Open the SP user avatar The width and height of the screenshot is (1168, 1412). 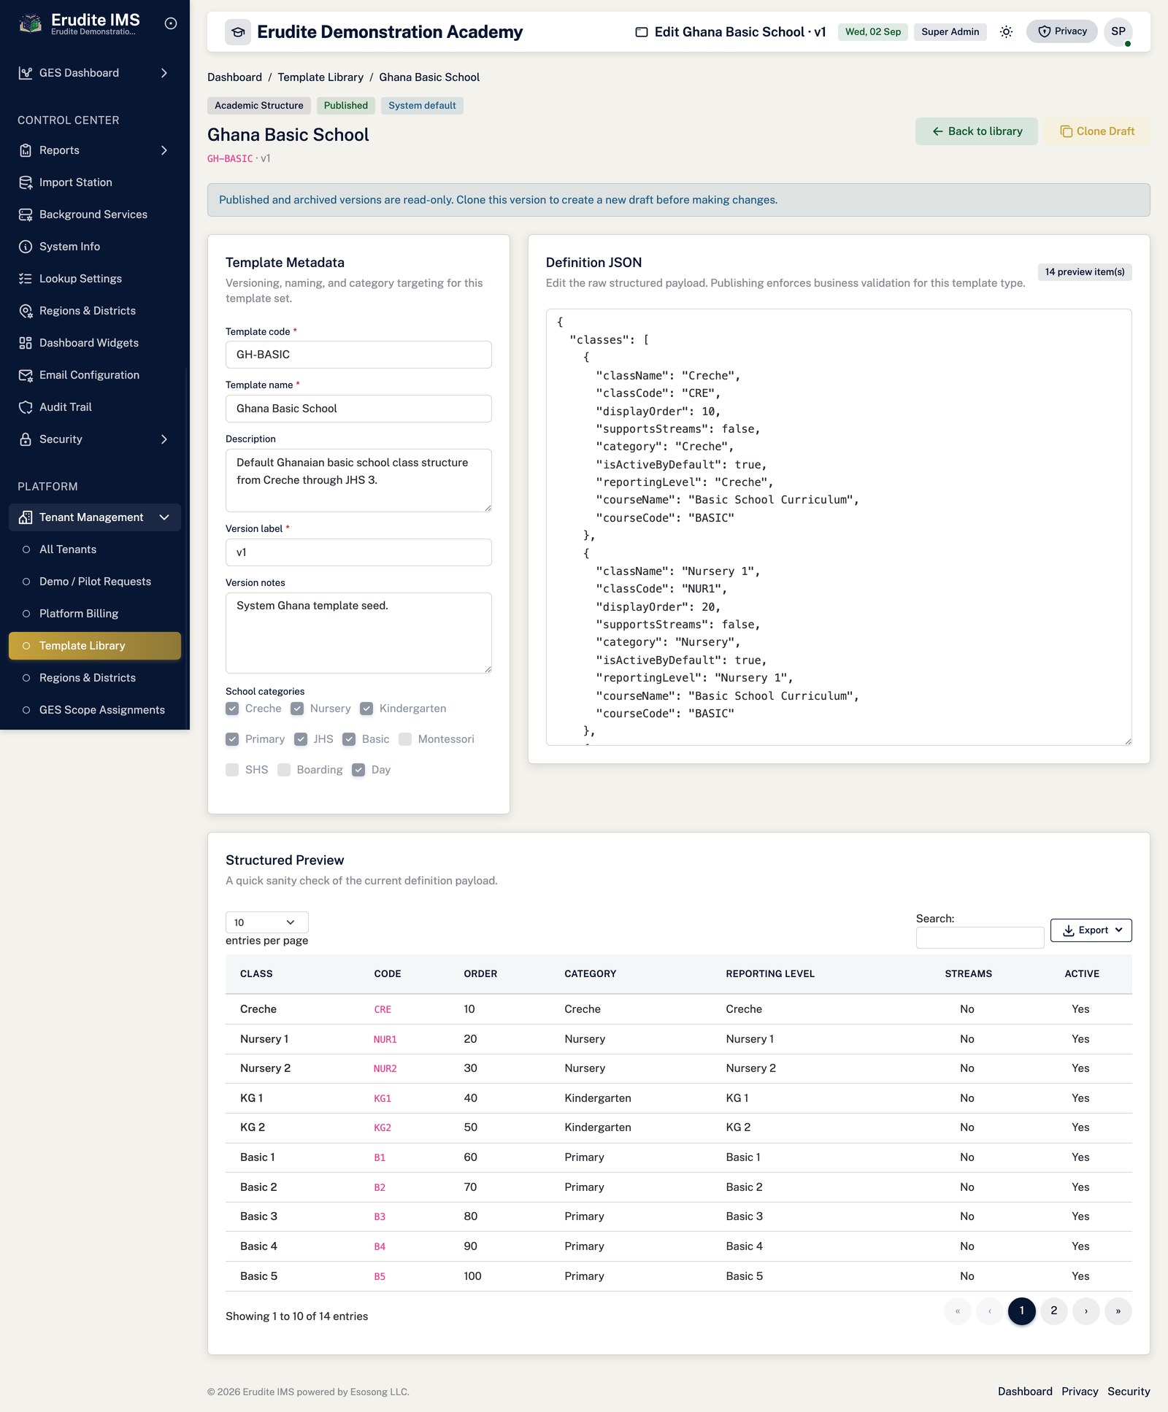[1118, 31]
